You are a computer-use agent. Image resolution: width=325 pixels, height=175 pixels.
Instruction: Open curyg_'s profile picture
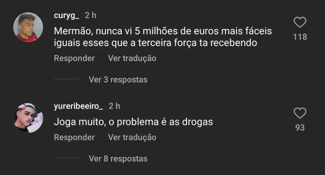click(28, 27)
